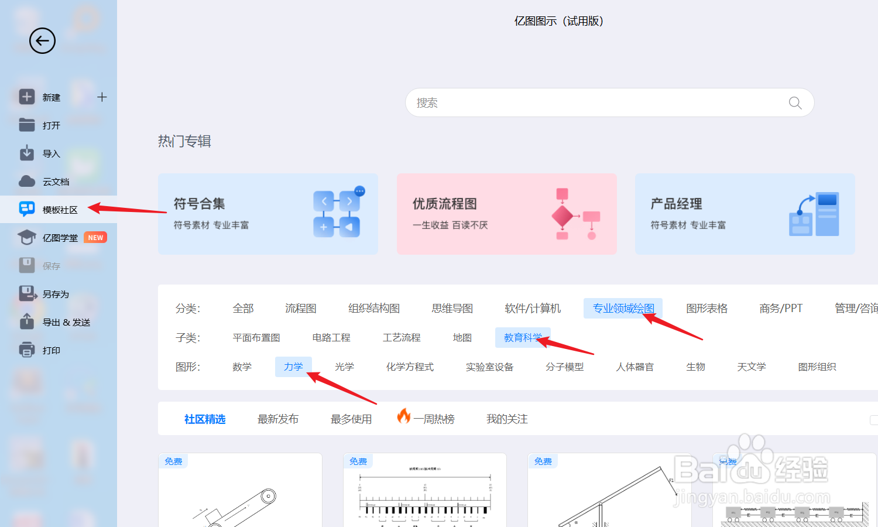Switch to the 最新发布 tab

[x=278, y=419]
